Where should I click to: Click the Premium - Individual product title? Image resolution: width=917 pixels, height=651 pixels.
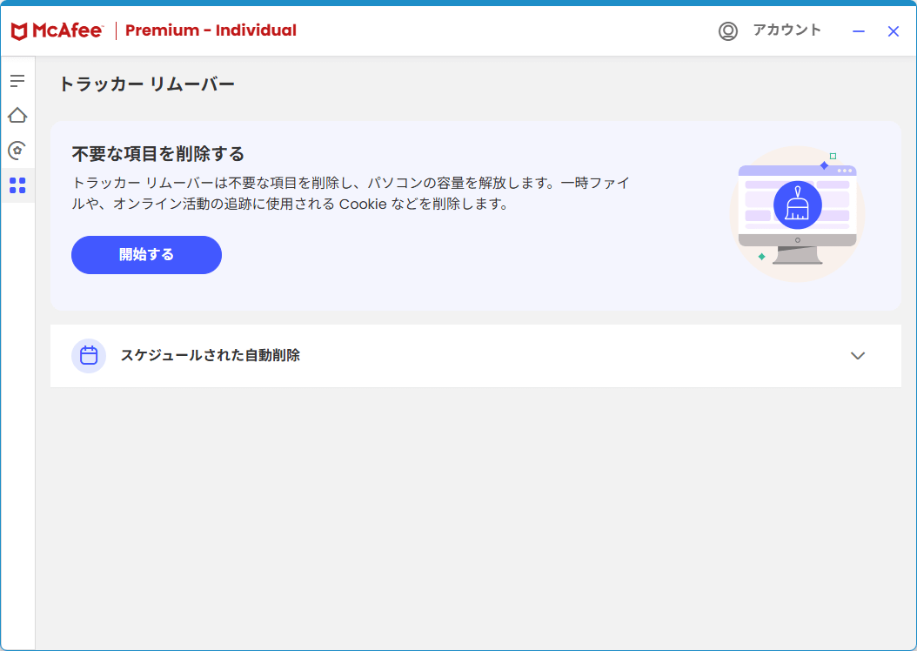point(211,30)
